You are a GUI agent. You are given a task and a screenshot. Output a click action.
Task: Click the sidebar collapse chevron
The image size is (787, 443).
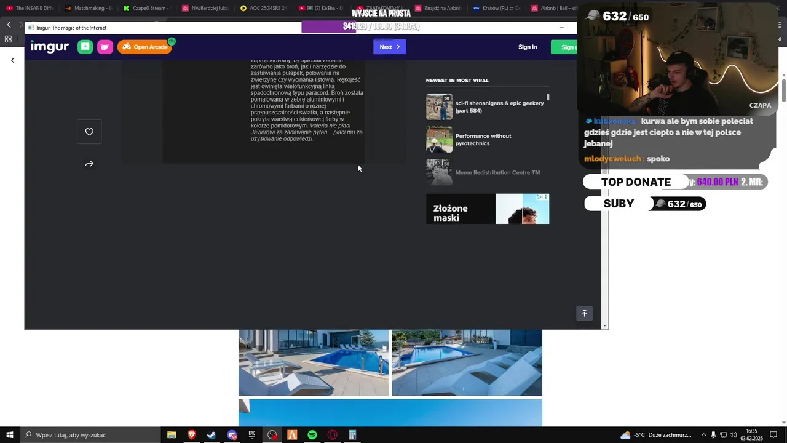click(12, 60)
